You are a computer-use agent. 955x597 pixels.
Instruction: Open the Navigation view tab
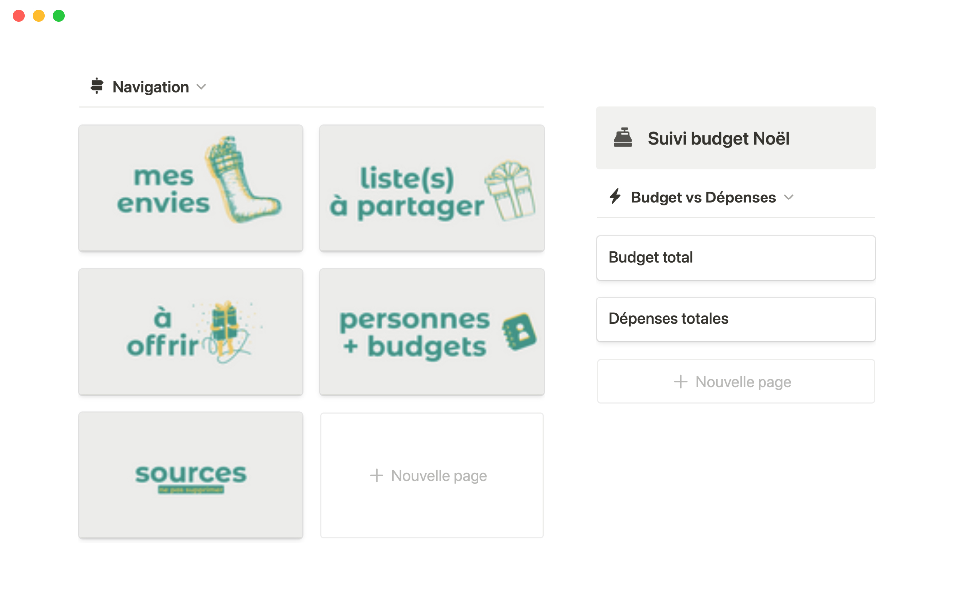click(150, 87)
